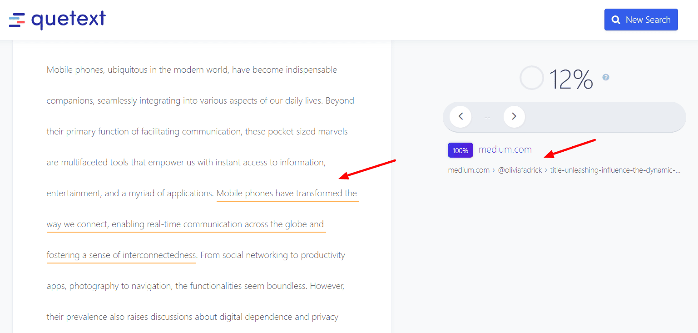698x333 pixels.
Task: Open the medium.com source title link
Action: click(505, 149)
